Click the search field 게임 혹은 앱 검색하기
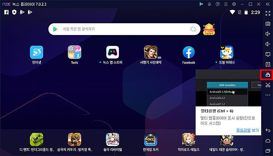The height and width of the screenshot is (156, 273). (x=124, y=29)
